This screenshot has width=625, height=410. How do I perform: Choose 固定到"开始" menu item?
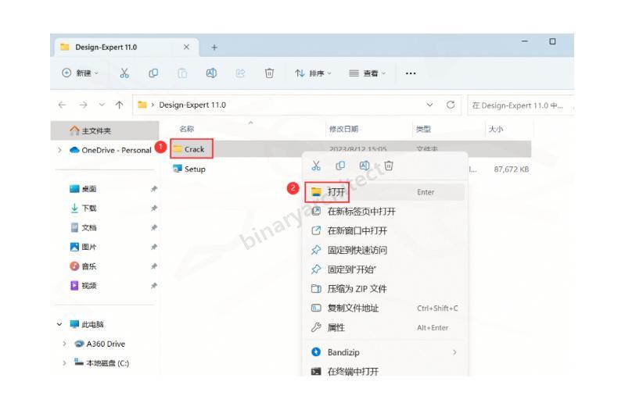pyautogui.click(x=385, y=269)
